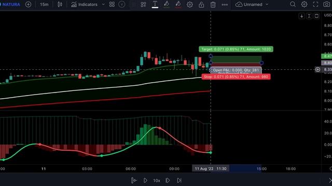
Task: Step forward one bar in replay
Action: (x=168, y=180)
